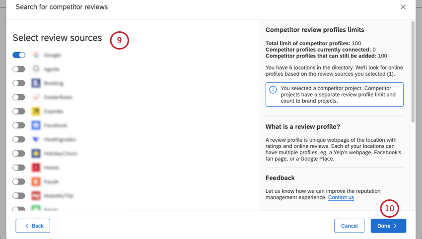Click the Cancel button

pos(349,226)
